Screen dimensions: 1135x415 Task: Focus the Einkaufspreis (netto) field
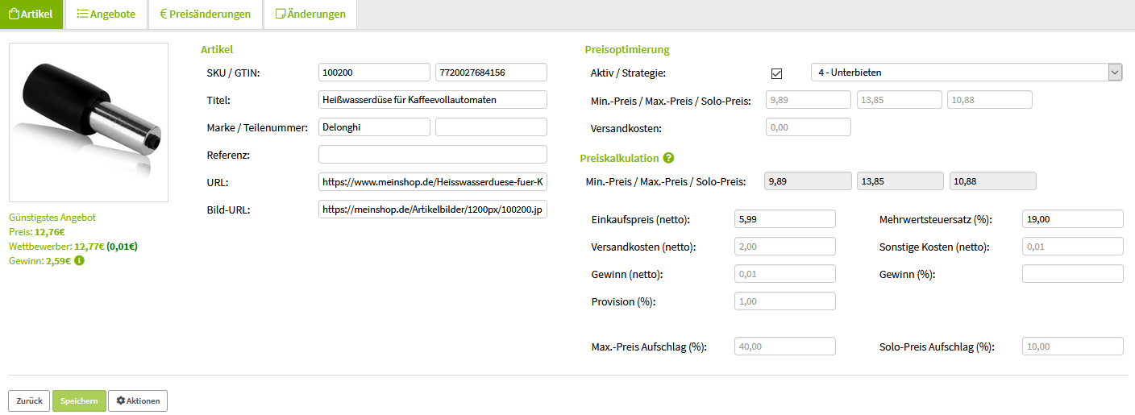coord(785,219)
